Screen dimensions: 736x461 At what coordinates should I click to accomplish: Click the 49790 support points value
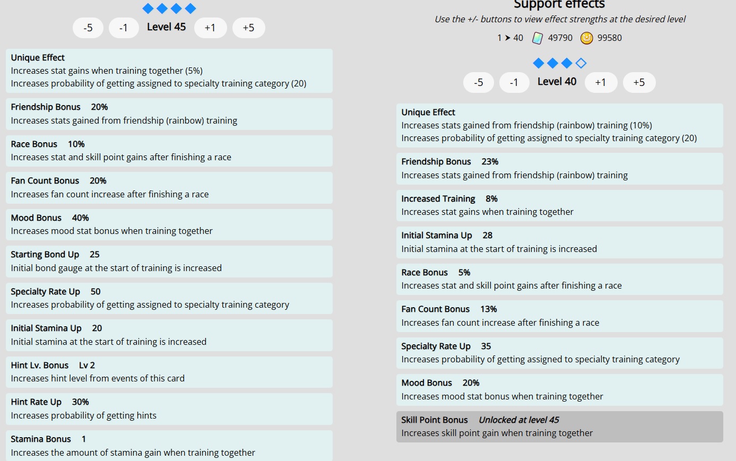pyautogui.click(x=560, y=38)
